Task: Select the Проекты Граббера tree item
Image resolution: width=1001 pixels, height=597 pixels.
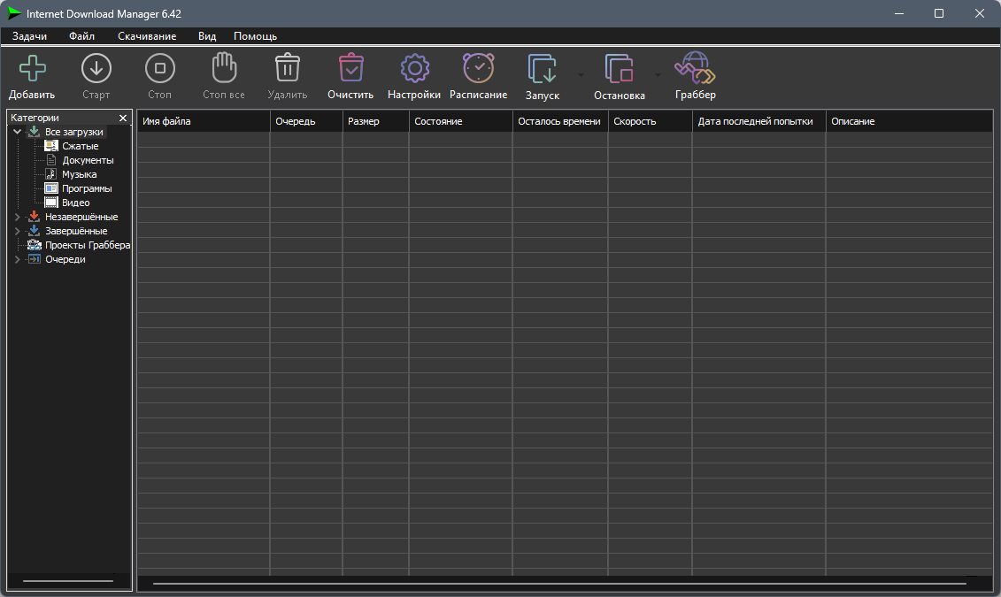Action: (x=87, y=245)
